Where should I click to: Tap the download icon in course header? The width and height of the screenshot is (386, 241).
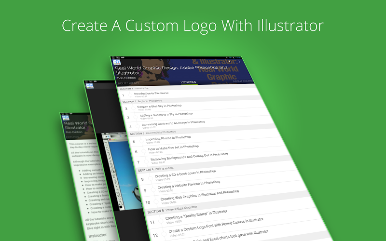230,62
